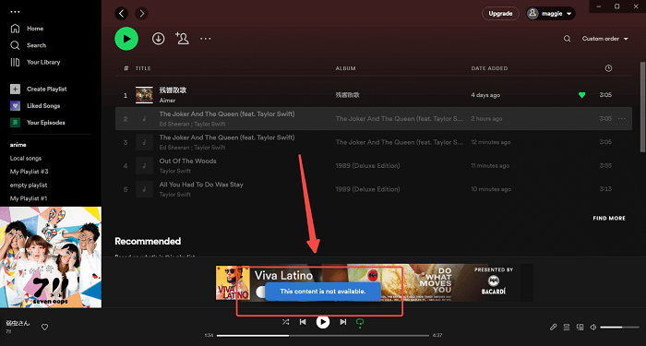Select the anime playlist in the sidebar
The image size is (646, 346).
coord(18,145)
